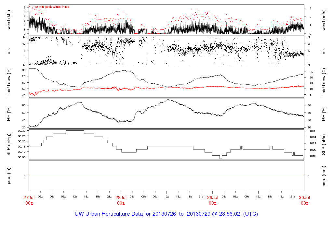The image size is (333, 227).
Task: Click the '30Jul' date label on time axis
Action: pyautogui.click(x=304, y=197)
